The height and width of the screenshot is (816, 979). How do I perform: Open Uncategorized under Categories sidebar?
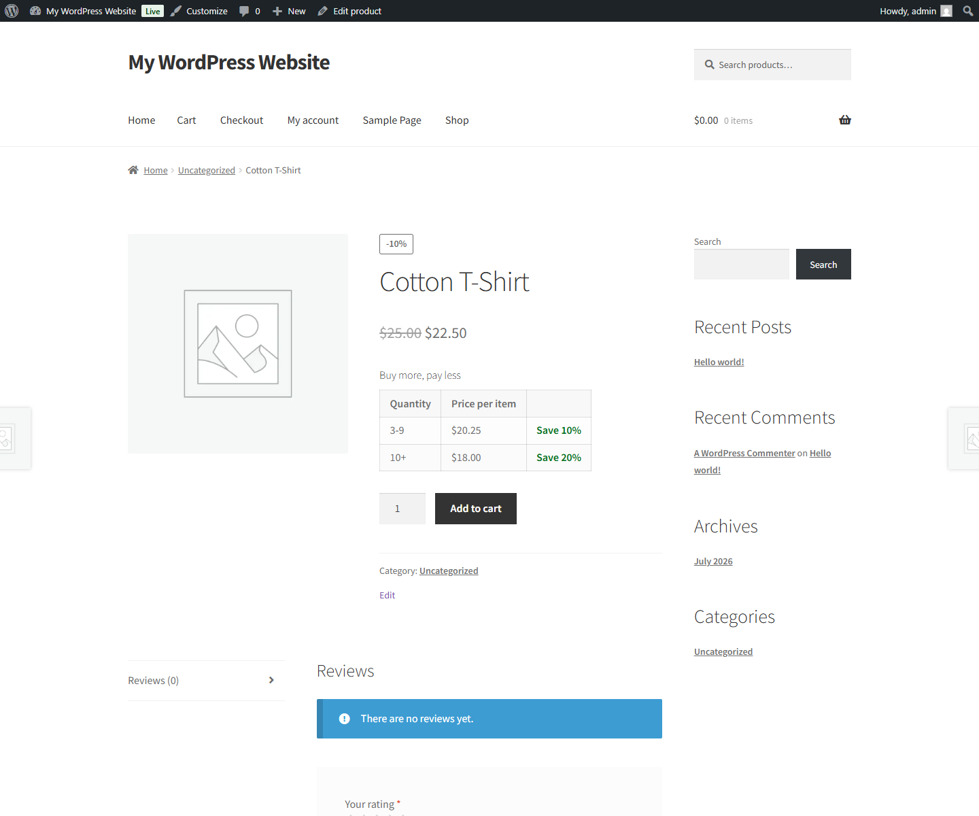(723, 652)
